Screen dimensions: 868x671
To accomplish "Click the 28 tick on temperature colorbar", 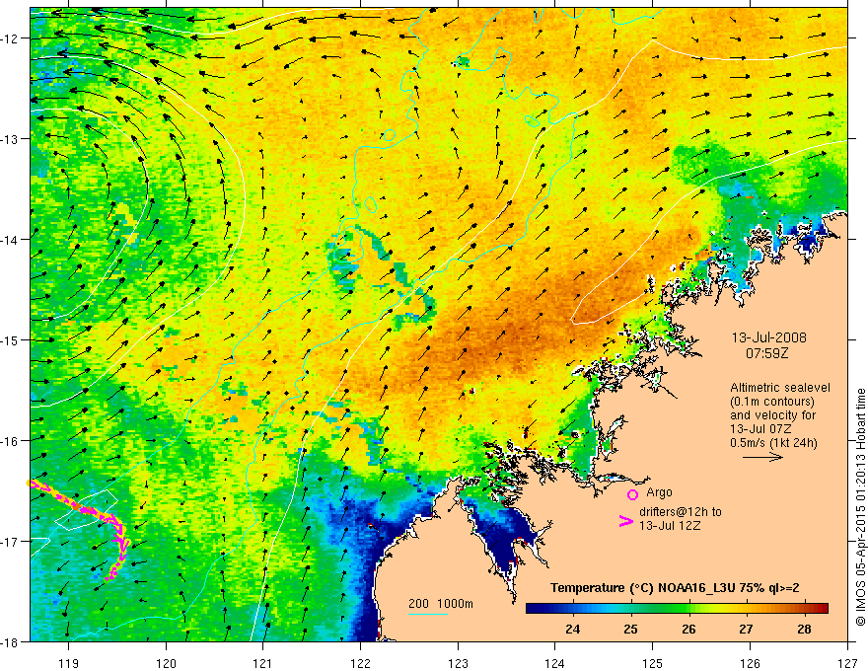I will pos(804,630).
